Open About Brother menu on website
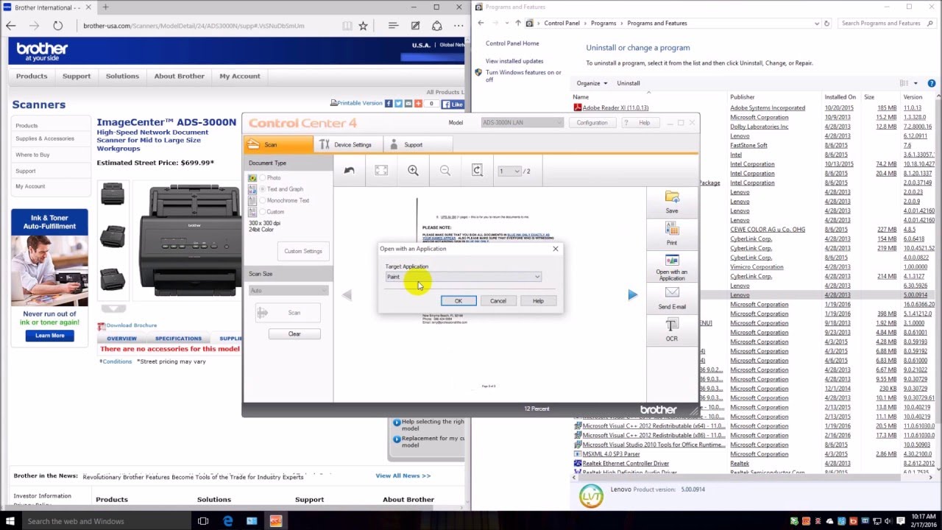Viewport: 942px width, 530px height. click(x=179, y=76)
